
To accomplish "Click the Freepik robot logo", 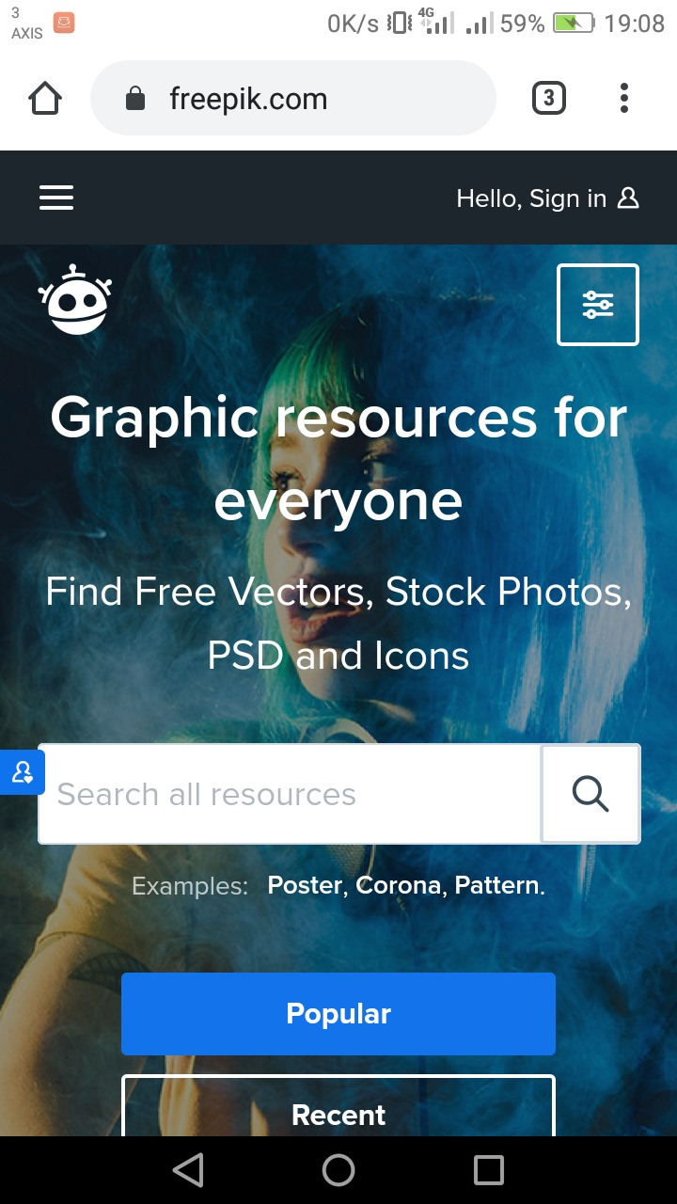I will 75,300.
